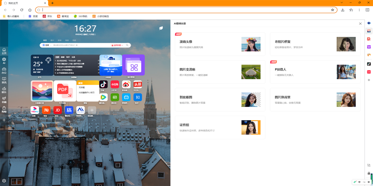373x186 pixels.
Task: Select the 办公 (Office) sidebar item
Action: pos(4,70)
